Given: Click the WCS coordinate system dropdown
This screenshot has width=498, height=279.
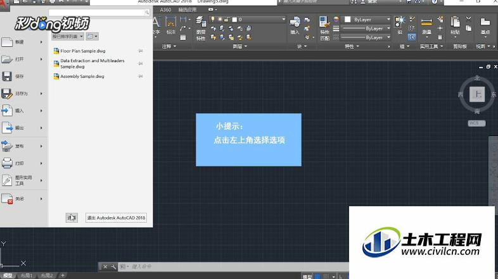Looking at the screenshot, I should [x=476, y=123].
